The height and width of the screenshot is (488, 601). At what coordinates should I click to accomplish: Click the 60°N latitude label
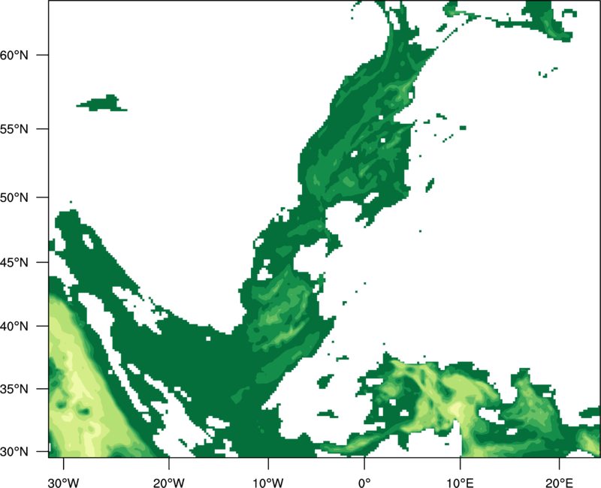(x=14, y=55)
